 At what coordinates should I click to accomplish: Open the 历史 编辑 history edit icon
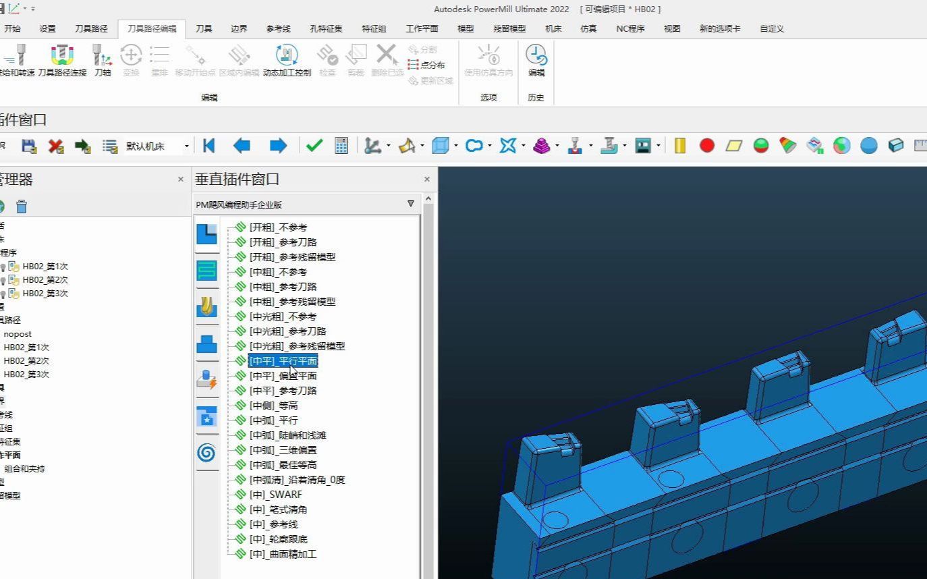[536, 61]
